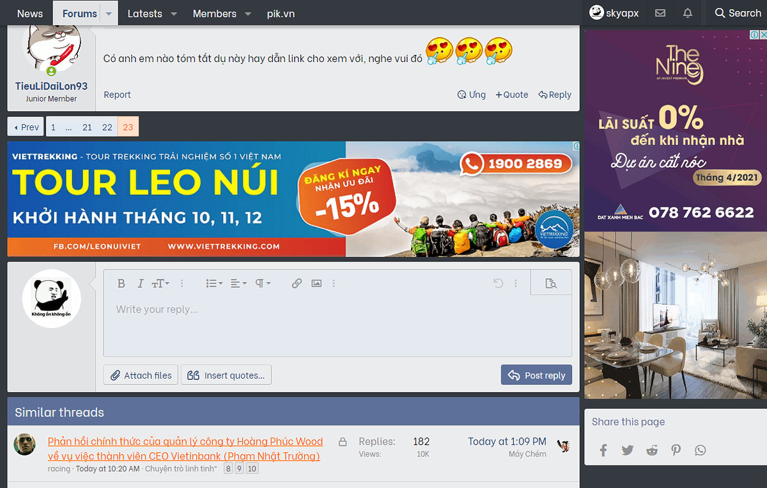Preview the reply draft
Screen dimensions: 767x488
click(x=551, y=283)
